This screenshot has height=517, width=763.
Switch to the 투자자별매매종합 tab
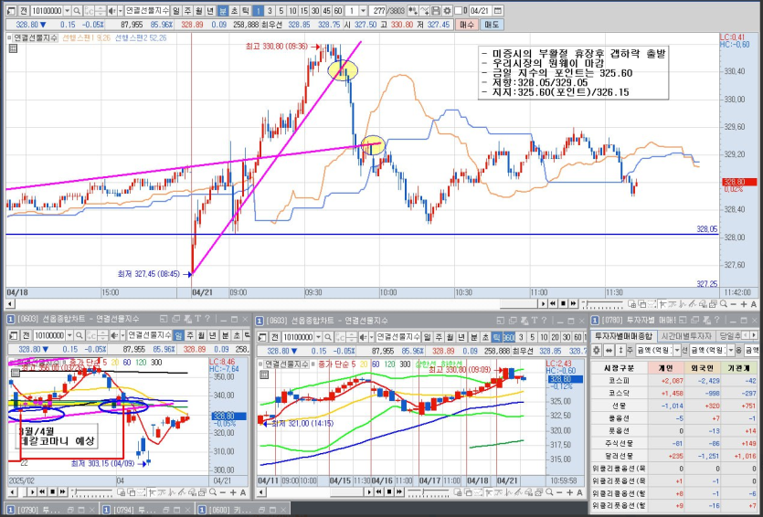623,336
